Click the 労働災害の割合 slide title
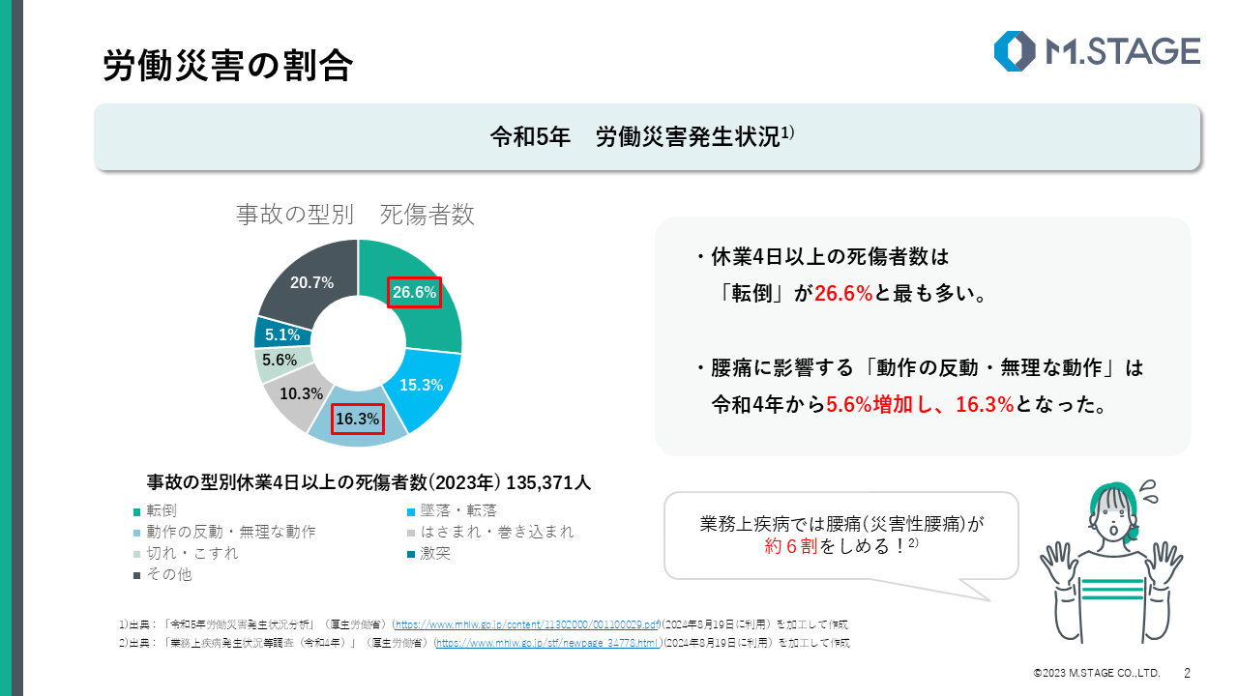Screen dimensions: 1238x696 pos(227,65)
